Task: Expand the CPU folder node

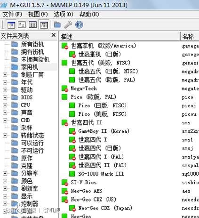Action: [x=5, y=105]
